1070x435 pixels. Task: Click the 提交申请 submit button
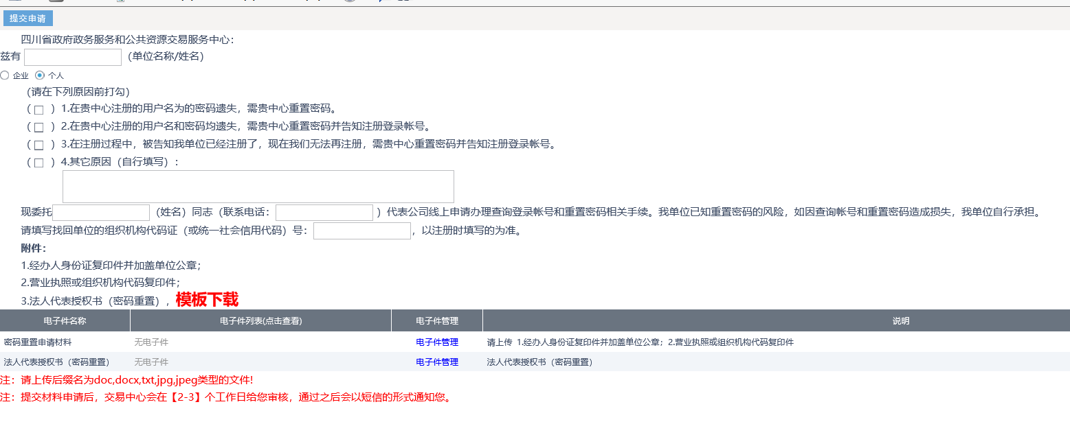[x=27, y=19]
